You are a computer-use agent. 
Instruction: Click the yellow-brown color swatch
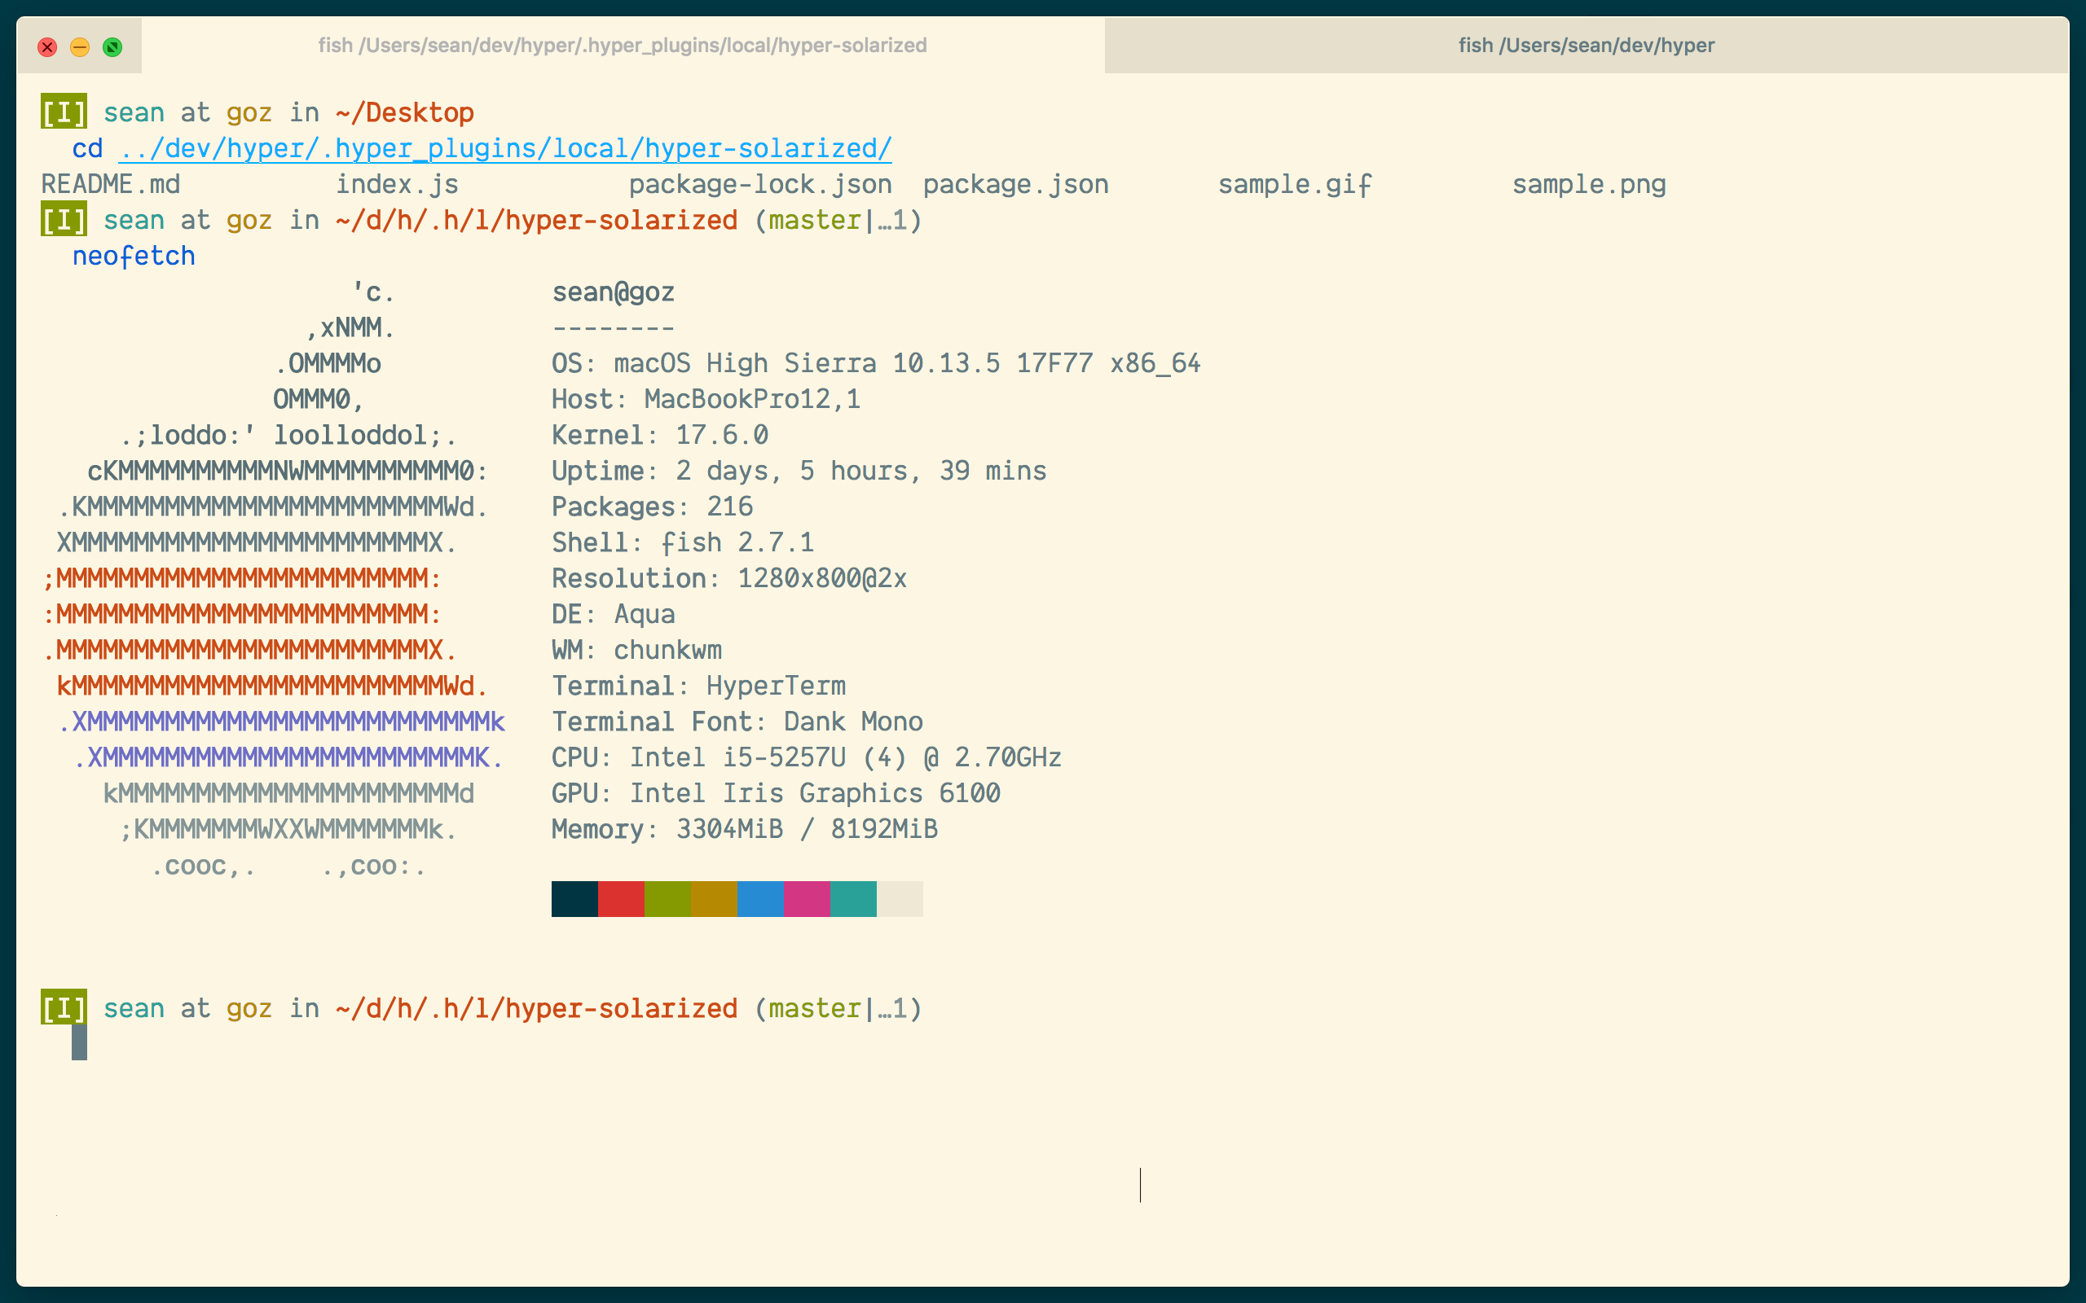point(714,899)
